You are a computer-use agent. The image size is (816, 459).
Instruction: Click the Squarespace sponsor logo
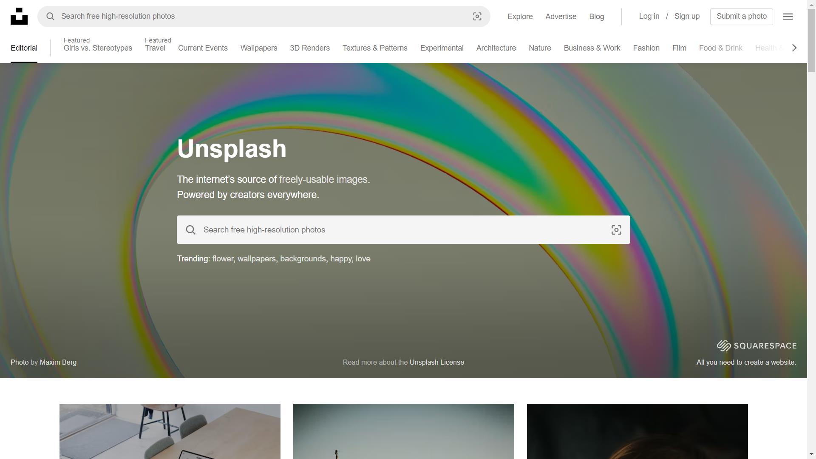(756, 346)
